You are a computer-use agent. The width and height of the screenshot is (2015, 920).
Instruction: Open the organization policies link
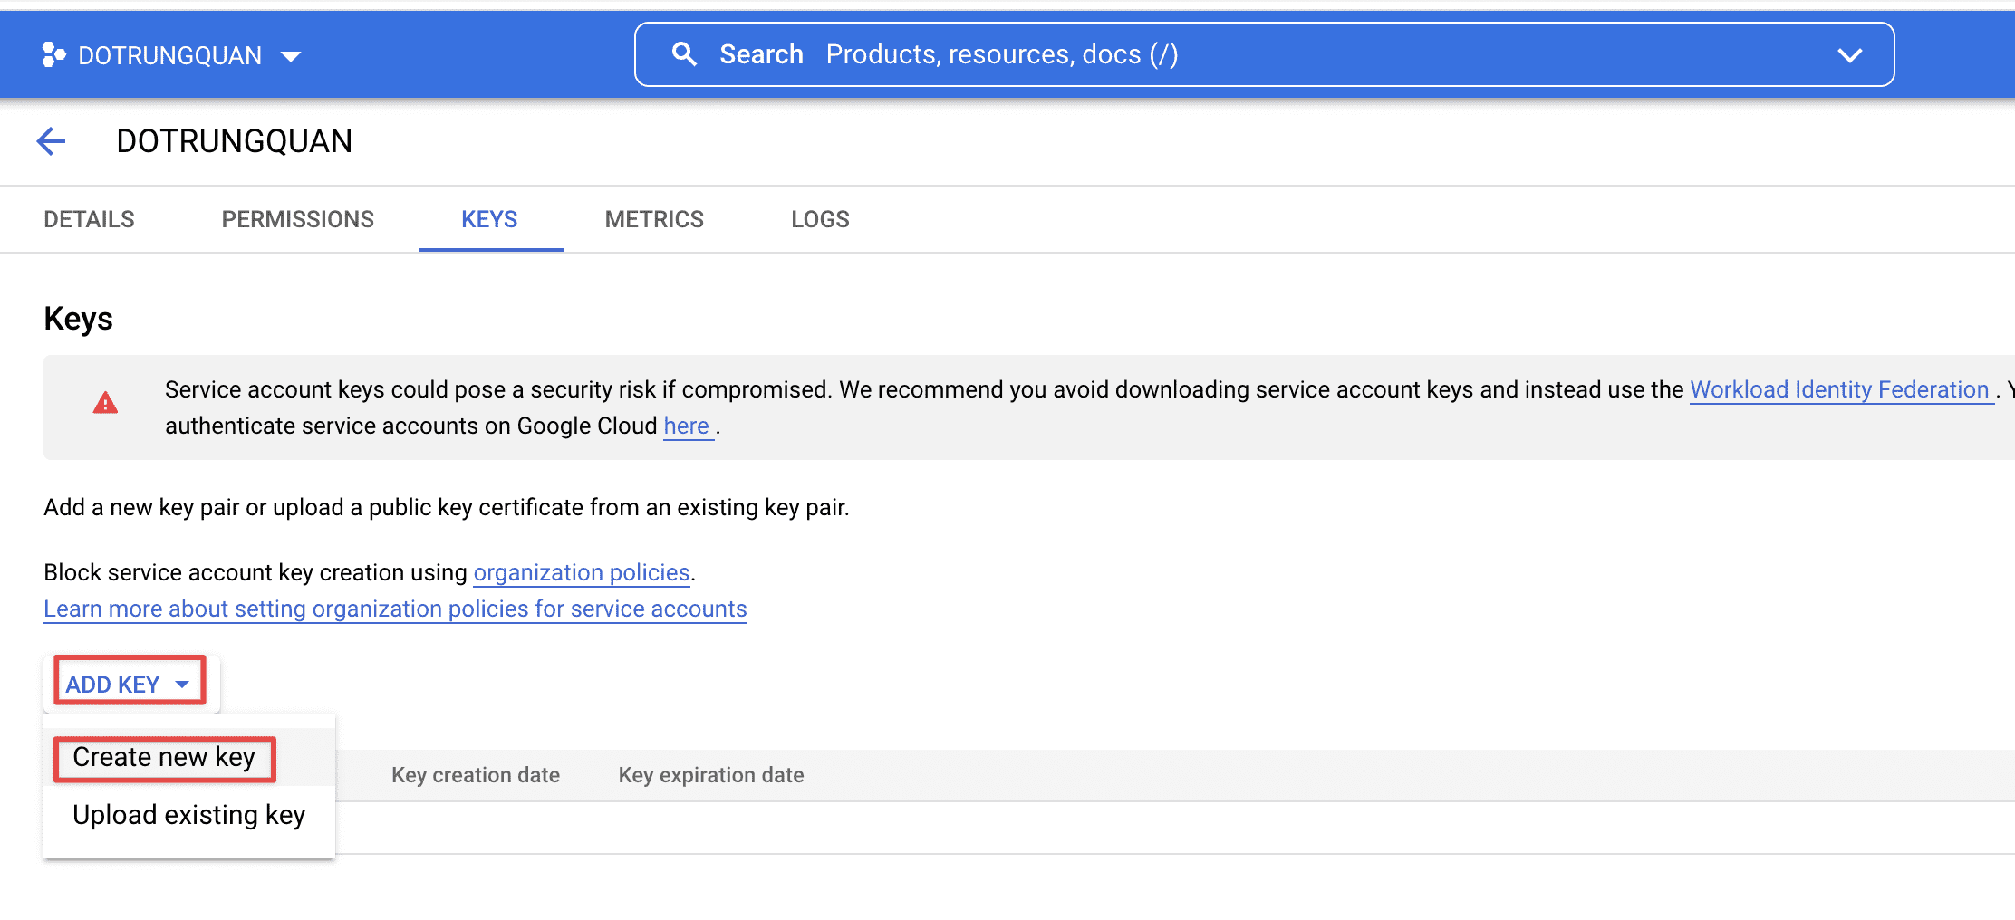pos(582,572)
